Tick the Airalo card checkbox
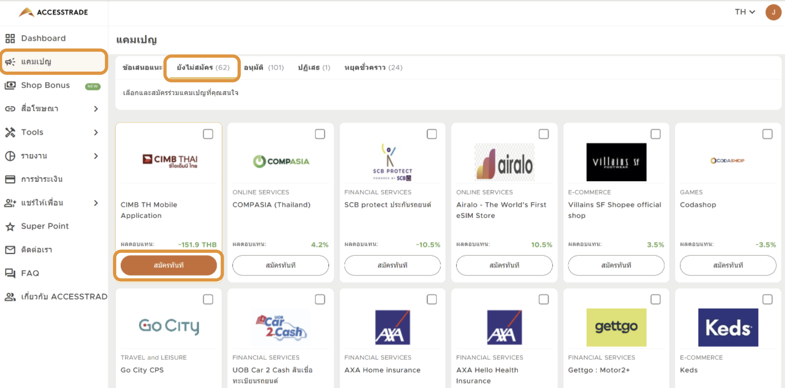This screenshot has width=785, height=388. coord(544,134)
